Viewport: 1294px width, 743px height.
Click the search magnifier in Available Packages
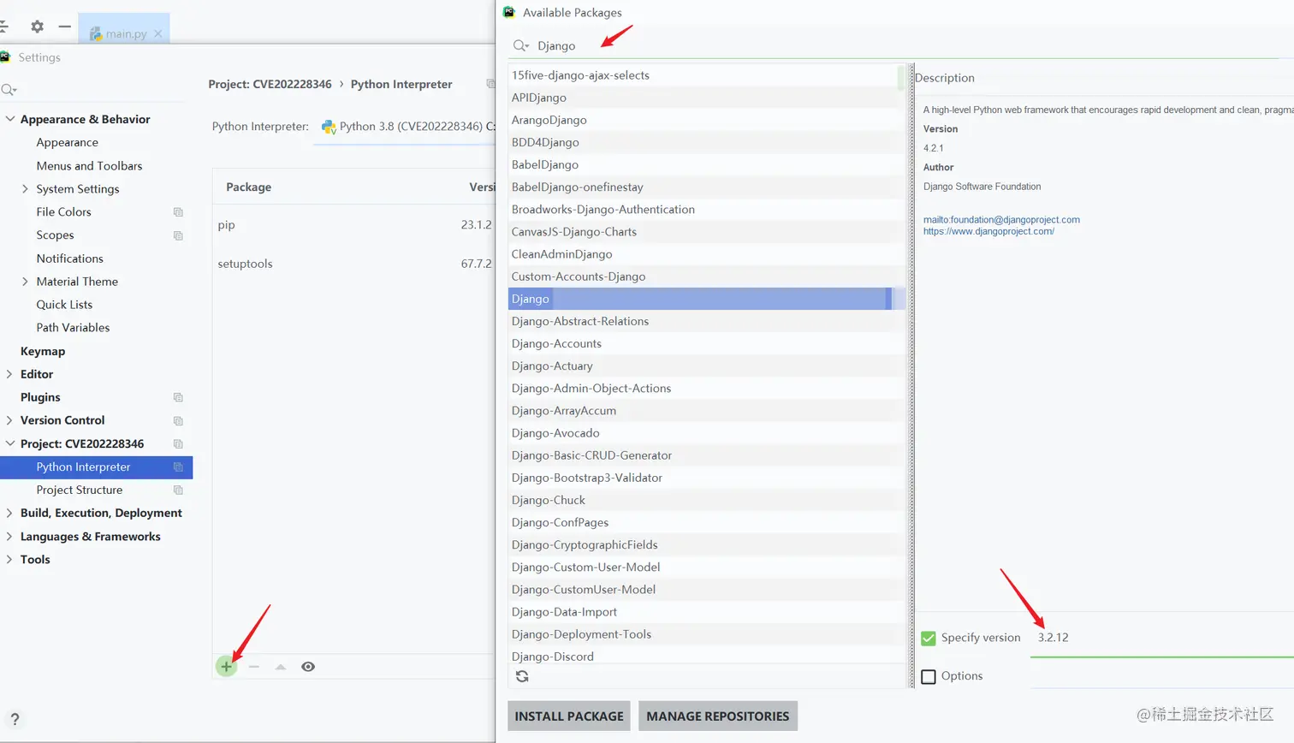pos(521,45)
